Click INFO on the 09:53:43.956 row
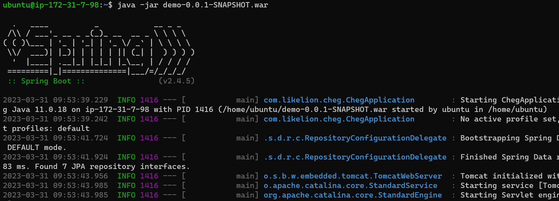This screenshot has height=201, width=559. pyautogui.click(x=126, y=176)
